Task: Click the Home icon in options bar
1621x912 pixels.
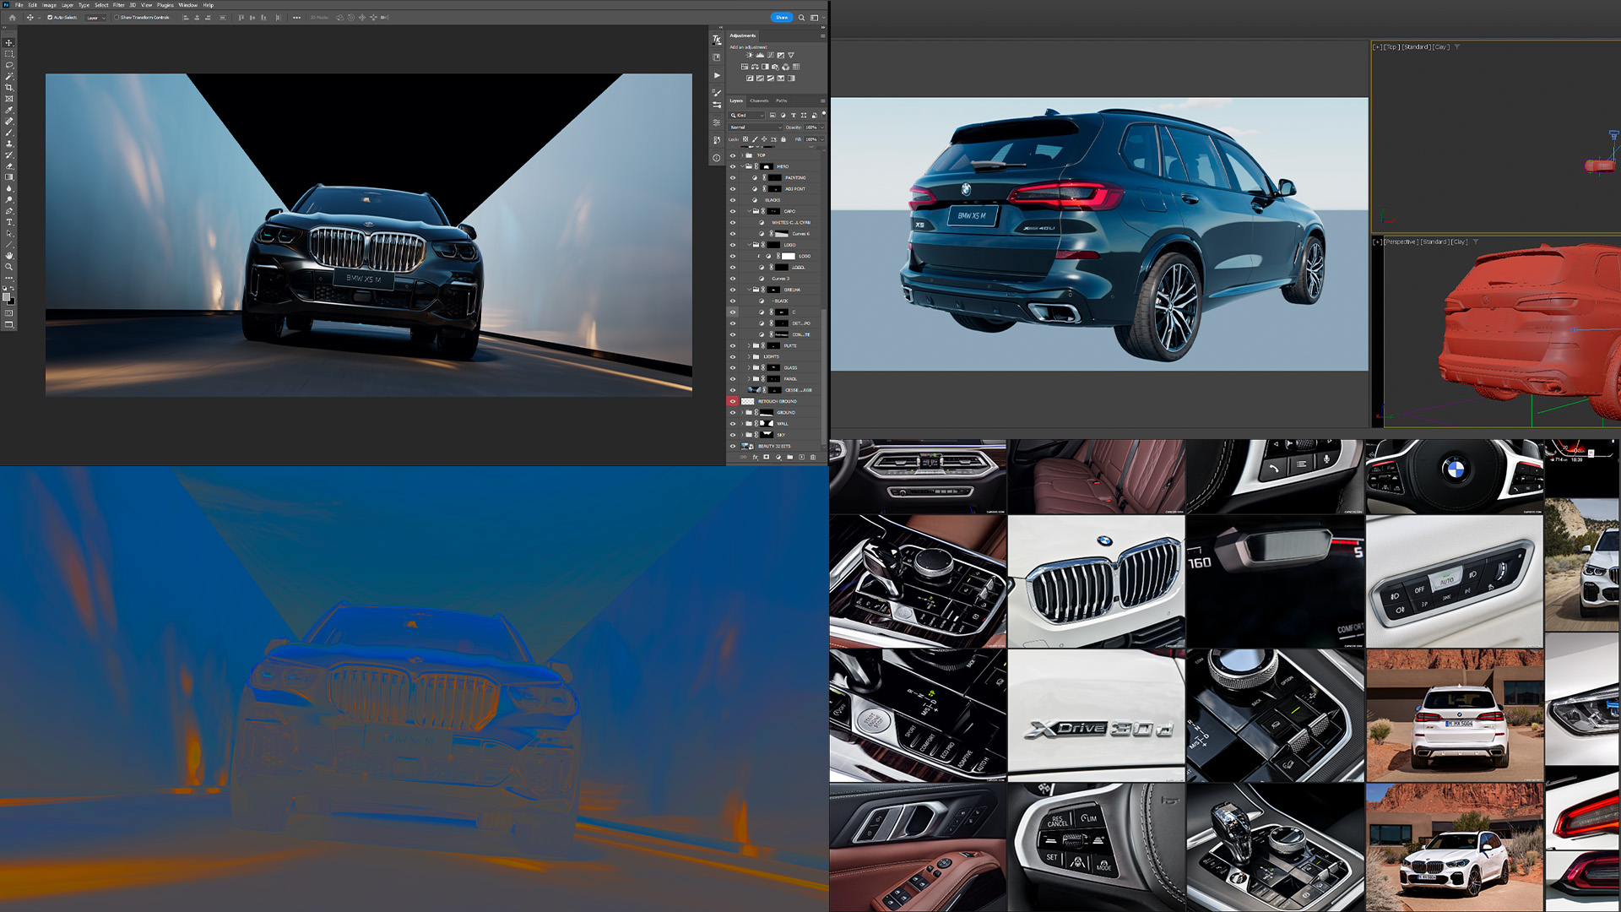Action: click(12, 17)
